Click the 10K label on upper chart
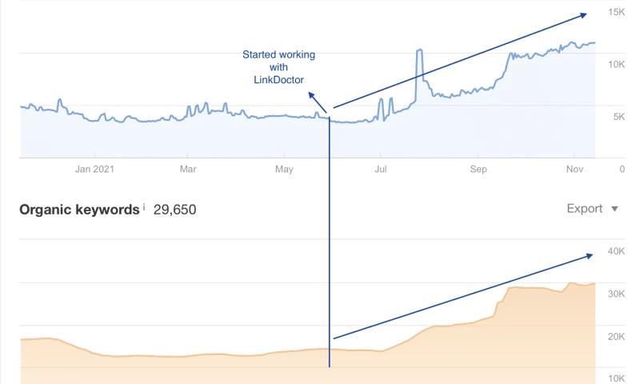This screenshot has height=384, width=640. coord(616,65)
